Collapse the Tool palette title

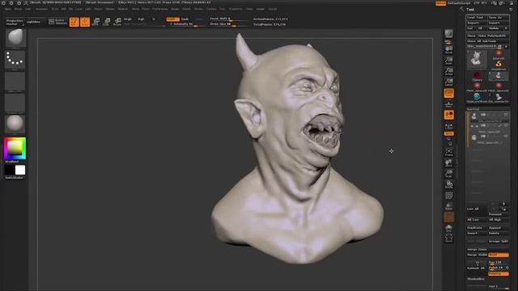470,10
